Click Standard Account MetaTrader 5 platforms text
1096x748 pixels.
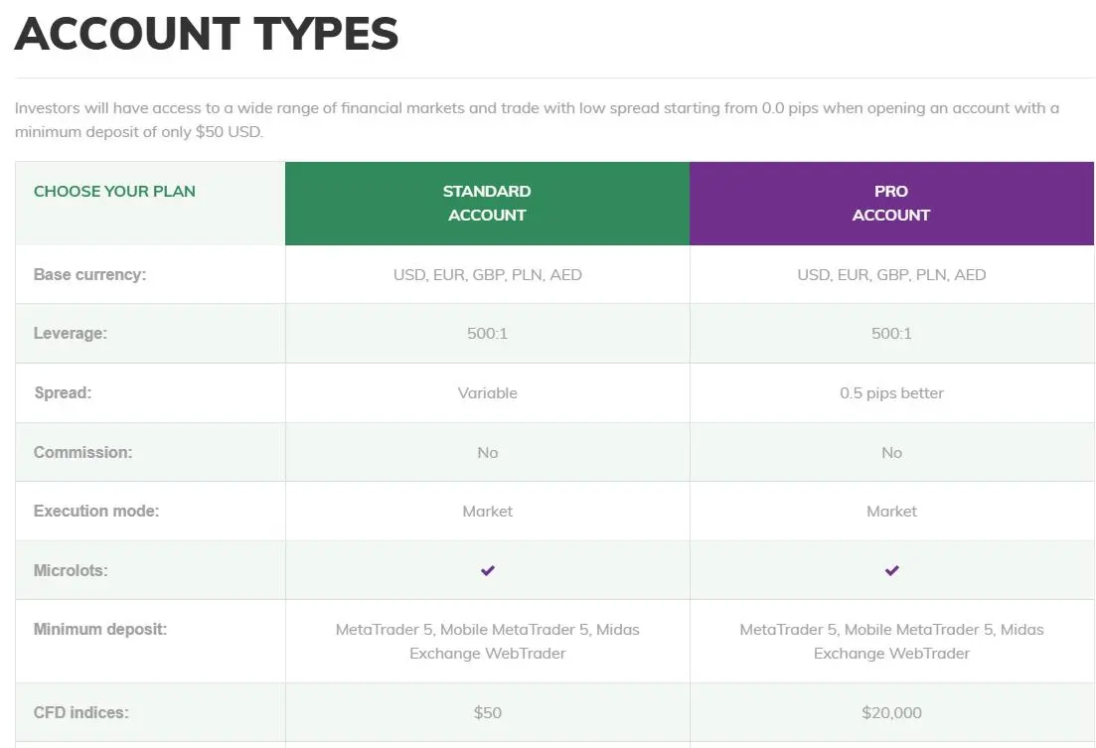487,641
